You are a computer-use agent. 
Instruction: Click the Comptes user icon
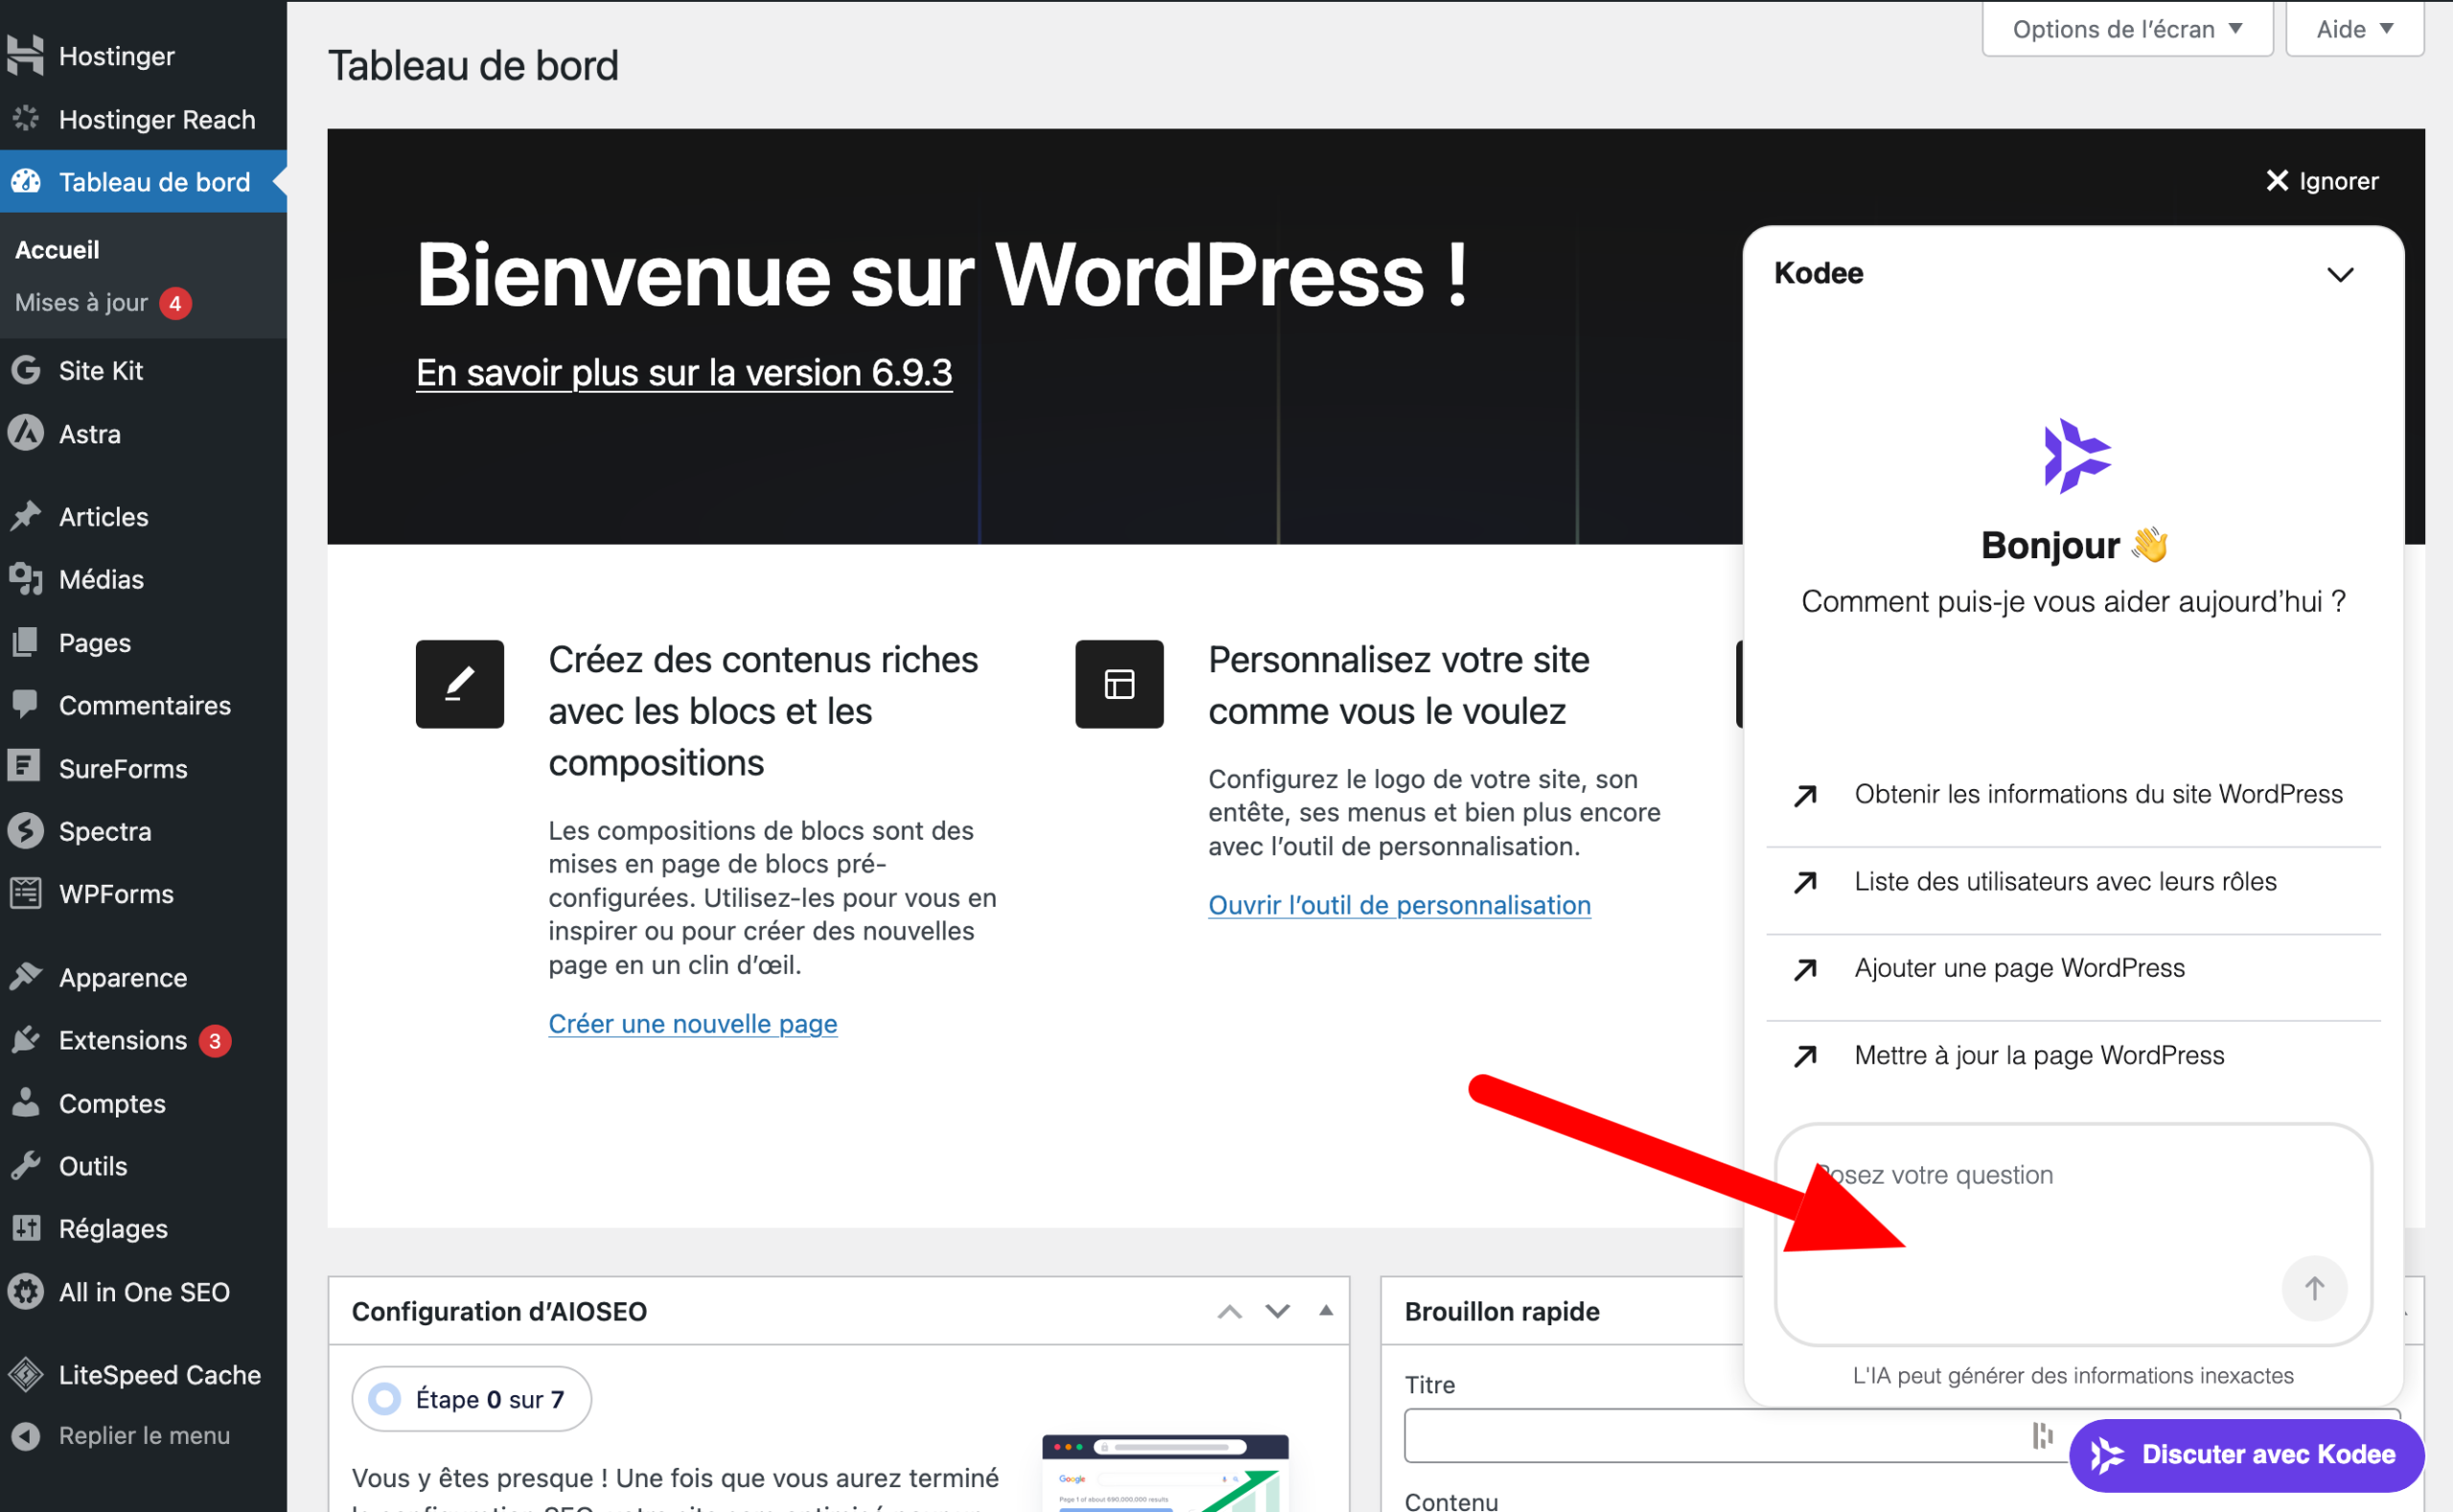coord(26,1102)
